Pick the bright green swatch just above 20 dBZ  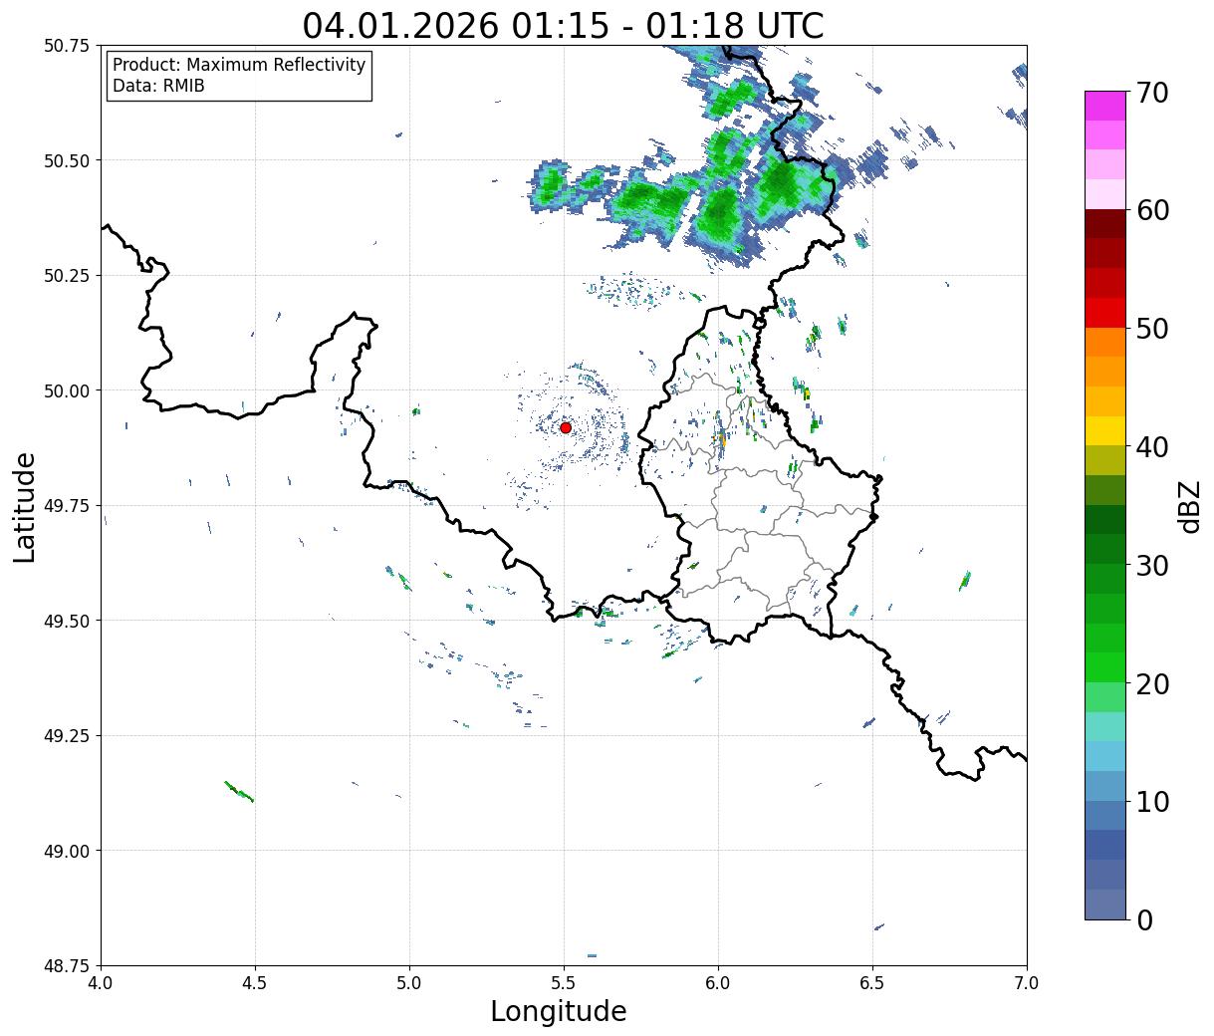[1105, 667]
